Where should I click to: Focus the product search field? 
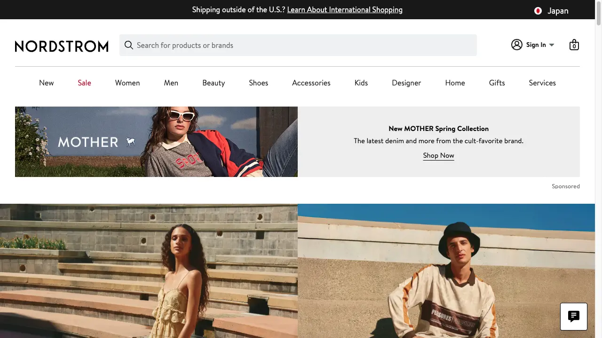[301, 45]
